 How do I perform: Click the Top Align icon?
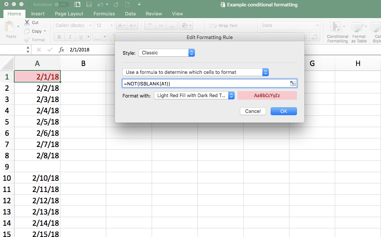tap(150, 25)
